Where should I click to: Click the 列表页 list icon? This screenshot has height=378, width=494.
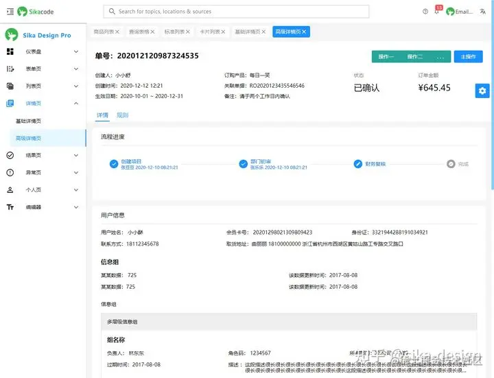coord(10,86)
